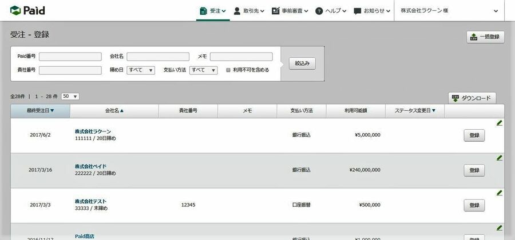Click 登録 button for 株式会社ラクーン

click(x=474, y=135)
